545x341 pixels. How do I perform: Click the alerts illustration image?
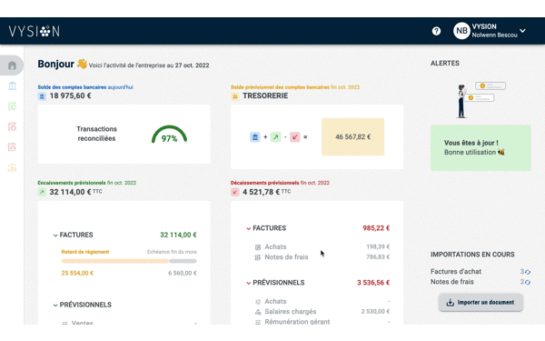coord(481,101)
